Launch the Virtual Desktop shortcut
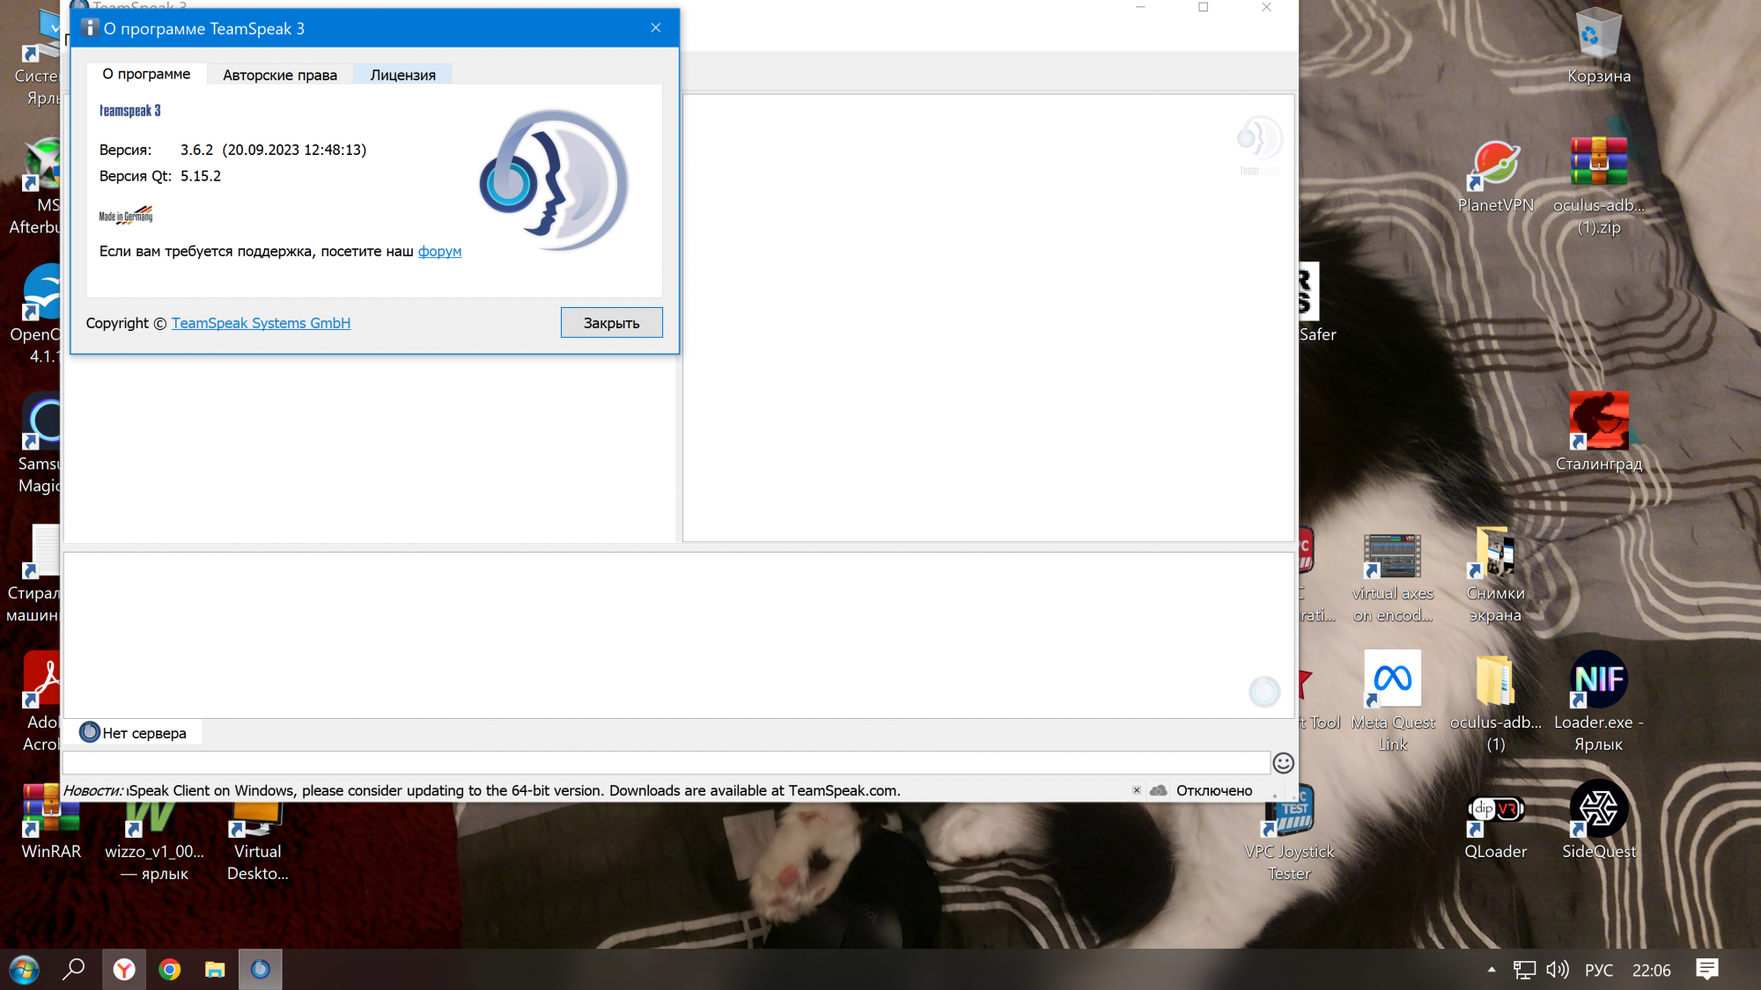The height and width of the screenshot is (990, 1761). 257,841
